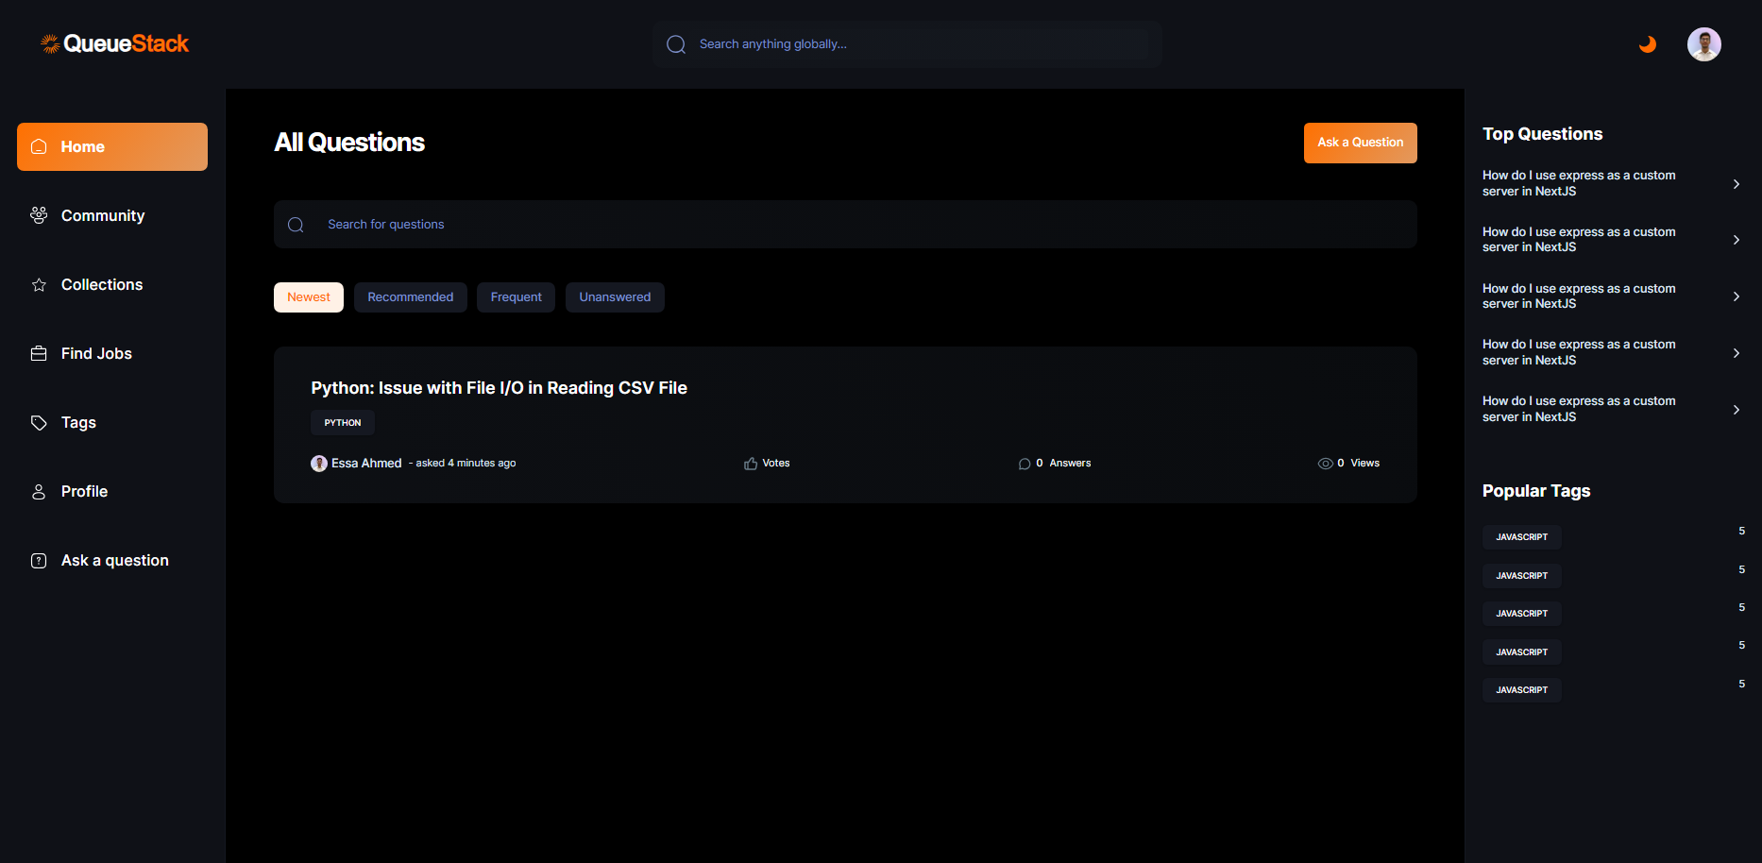This screenshot has width=1762, height=863.
Task: Click author name Essa Ahmed
Action: (366, 463)
